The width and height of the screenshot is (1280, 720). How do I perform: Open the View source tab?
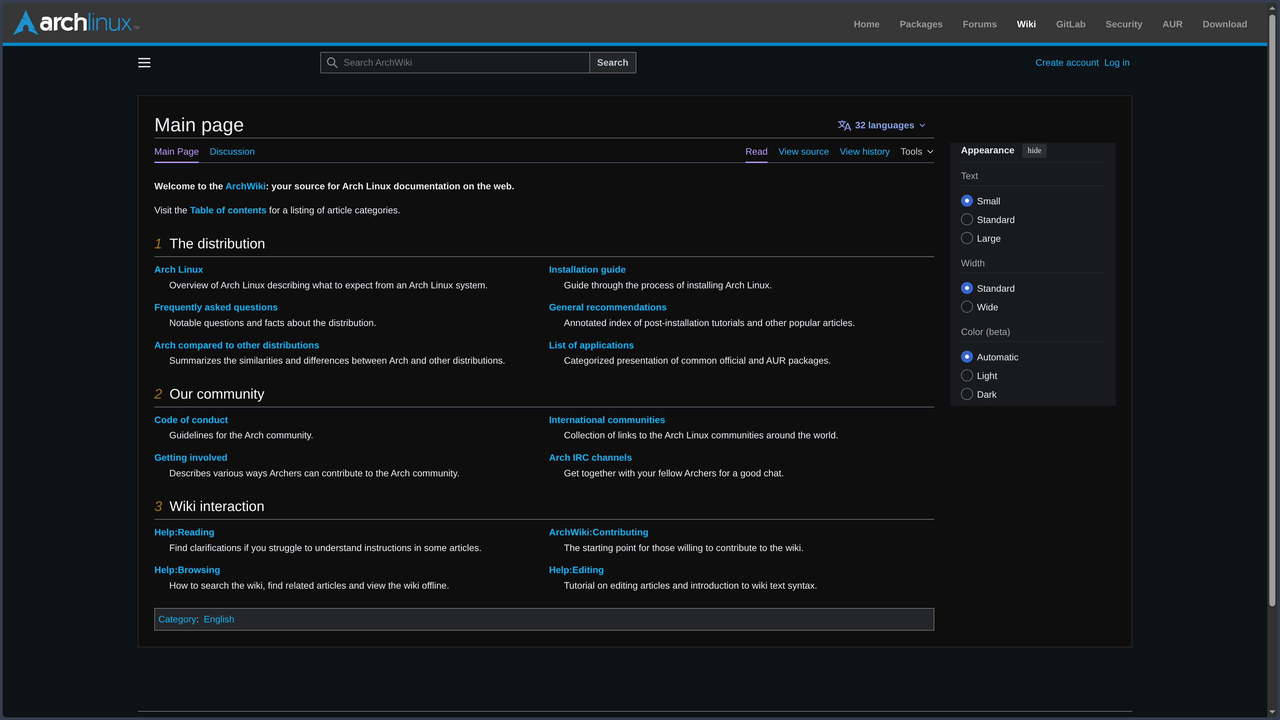click(x=803, y=152)
